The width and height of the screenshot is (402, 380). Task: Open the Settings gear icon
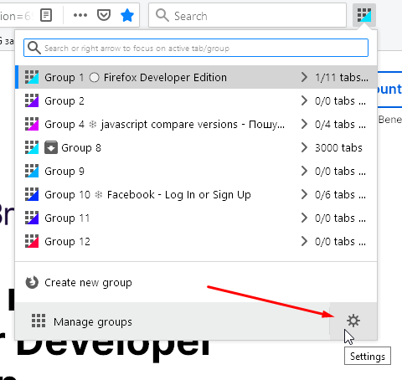tap(353, 321)
